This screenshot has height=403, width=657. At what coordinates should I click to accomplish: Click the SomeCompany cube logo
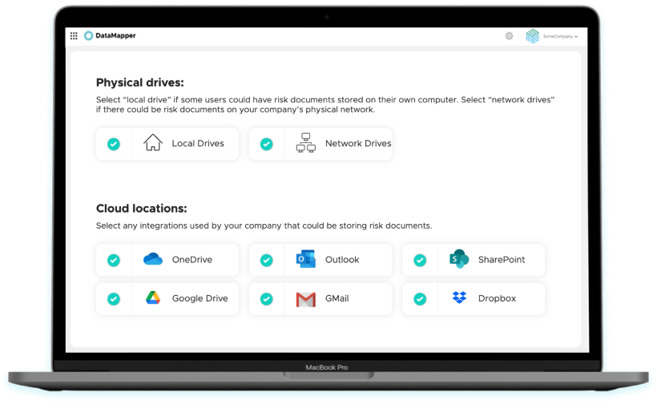tap(533, 36)
